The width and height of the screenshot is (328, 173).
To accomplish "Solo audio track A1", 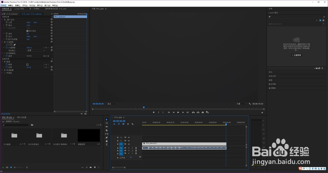I will 132,148.
